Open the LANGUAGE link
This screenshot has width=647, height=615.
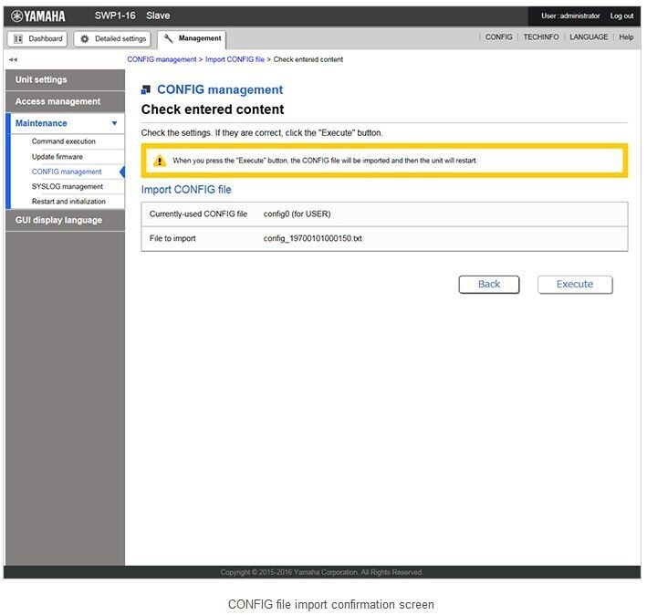(589, 37)
